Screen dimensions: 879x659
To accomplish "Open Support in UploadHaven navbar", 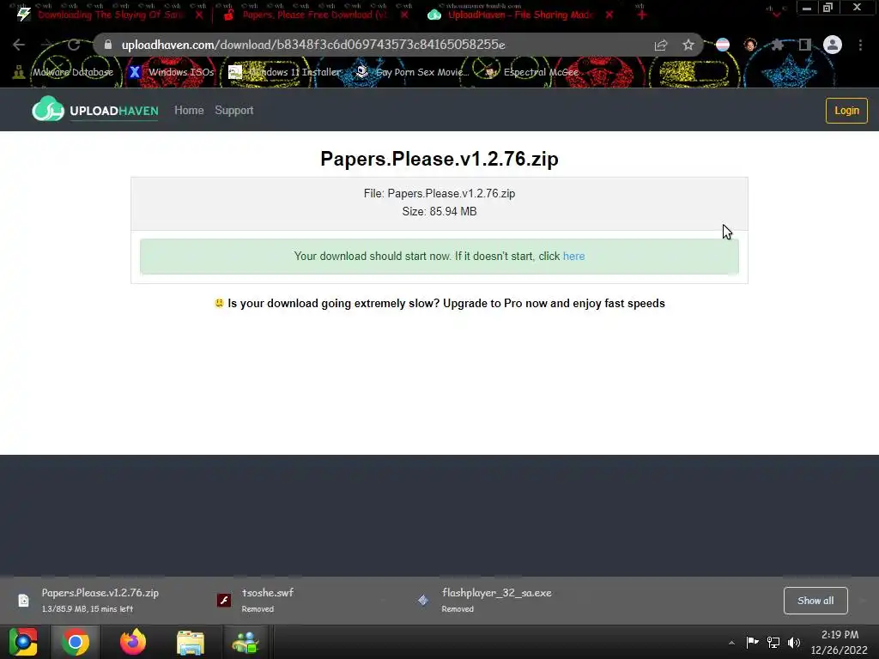I will coord(233,111).
